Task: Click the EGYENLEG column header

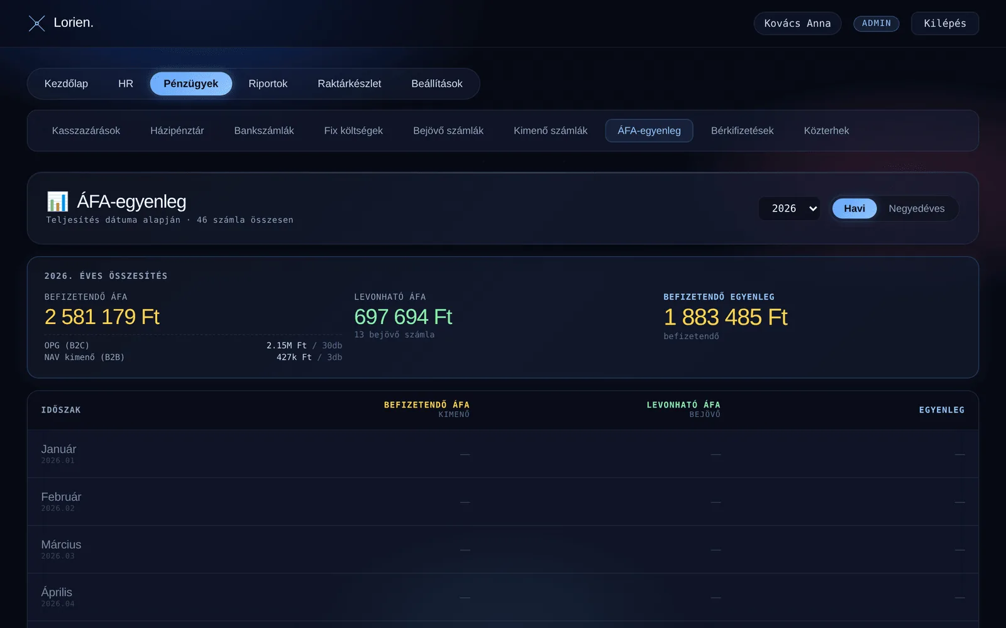Action: [941, 410]
